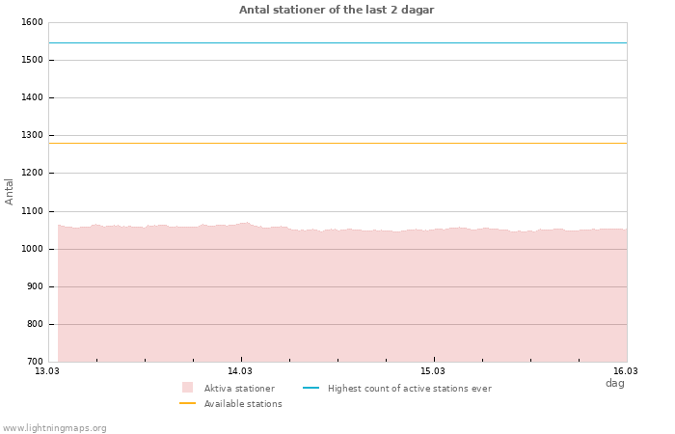Click the 13.03 date tick label
Viewport: 675px width, 434px height.
coord(46,370)
